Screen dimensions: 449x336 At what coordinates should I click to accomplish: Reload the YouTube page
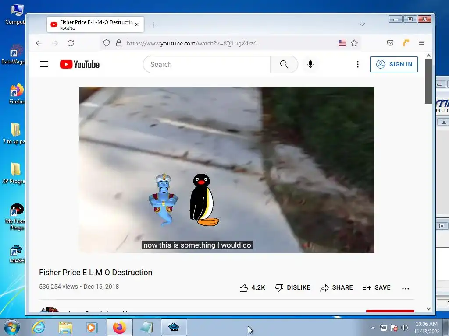71,43
